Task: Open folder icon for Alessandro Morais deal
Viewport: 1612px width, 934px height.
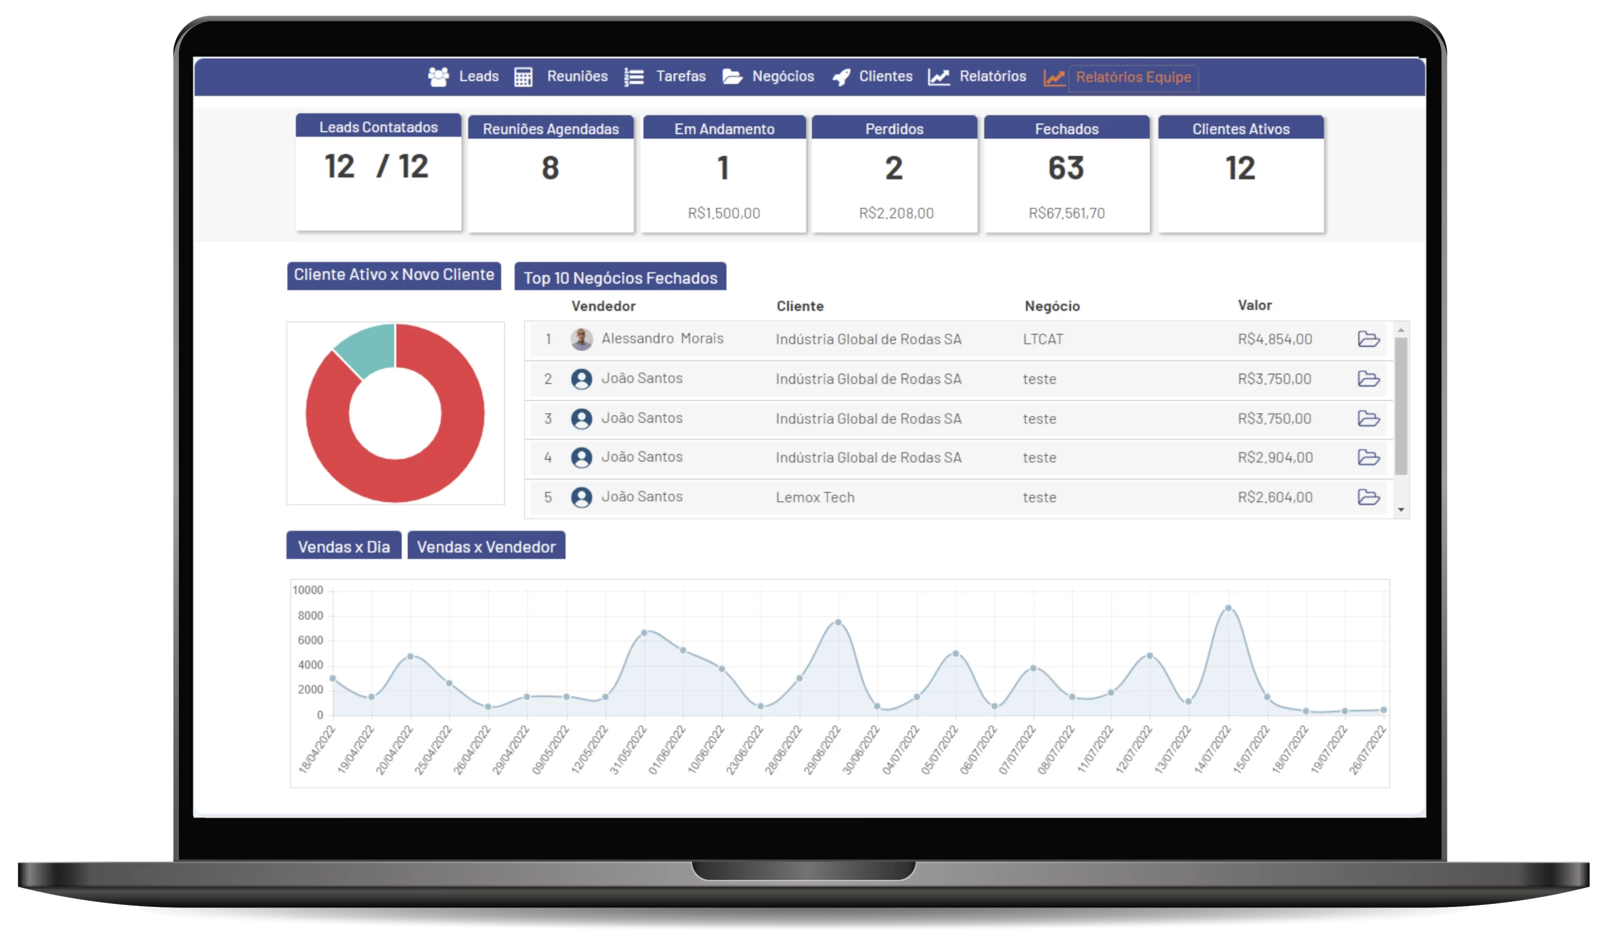Action: click(1368, 338)
